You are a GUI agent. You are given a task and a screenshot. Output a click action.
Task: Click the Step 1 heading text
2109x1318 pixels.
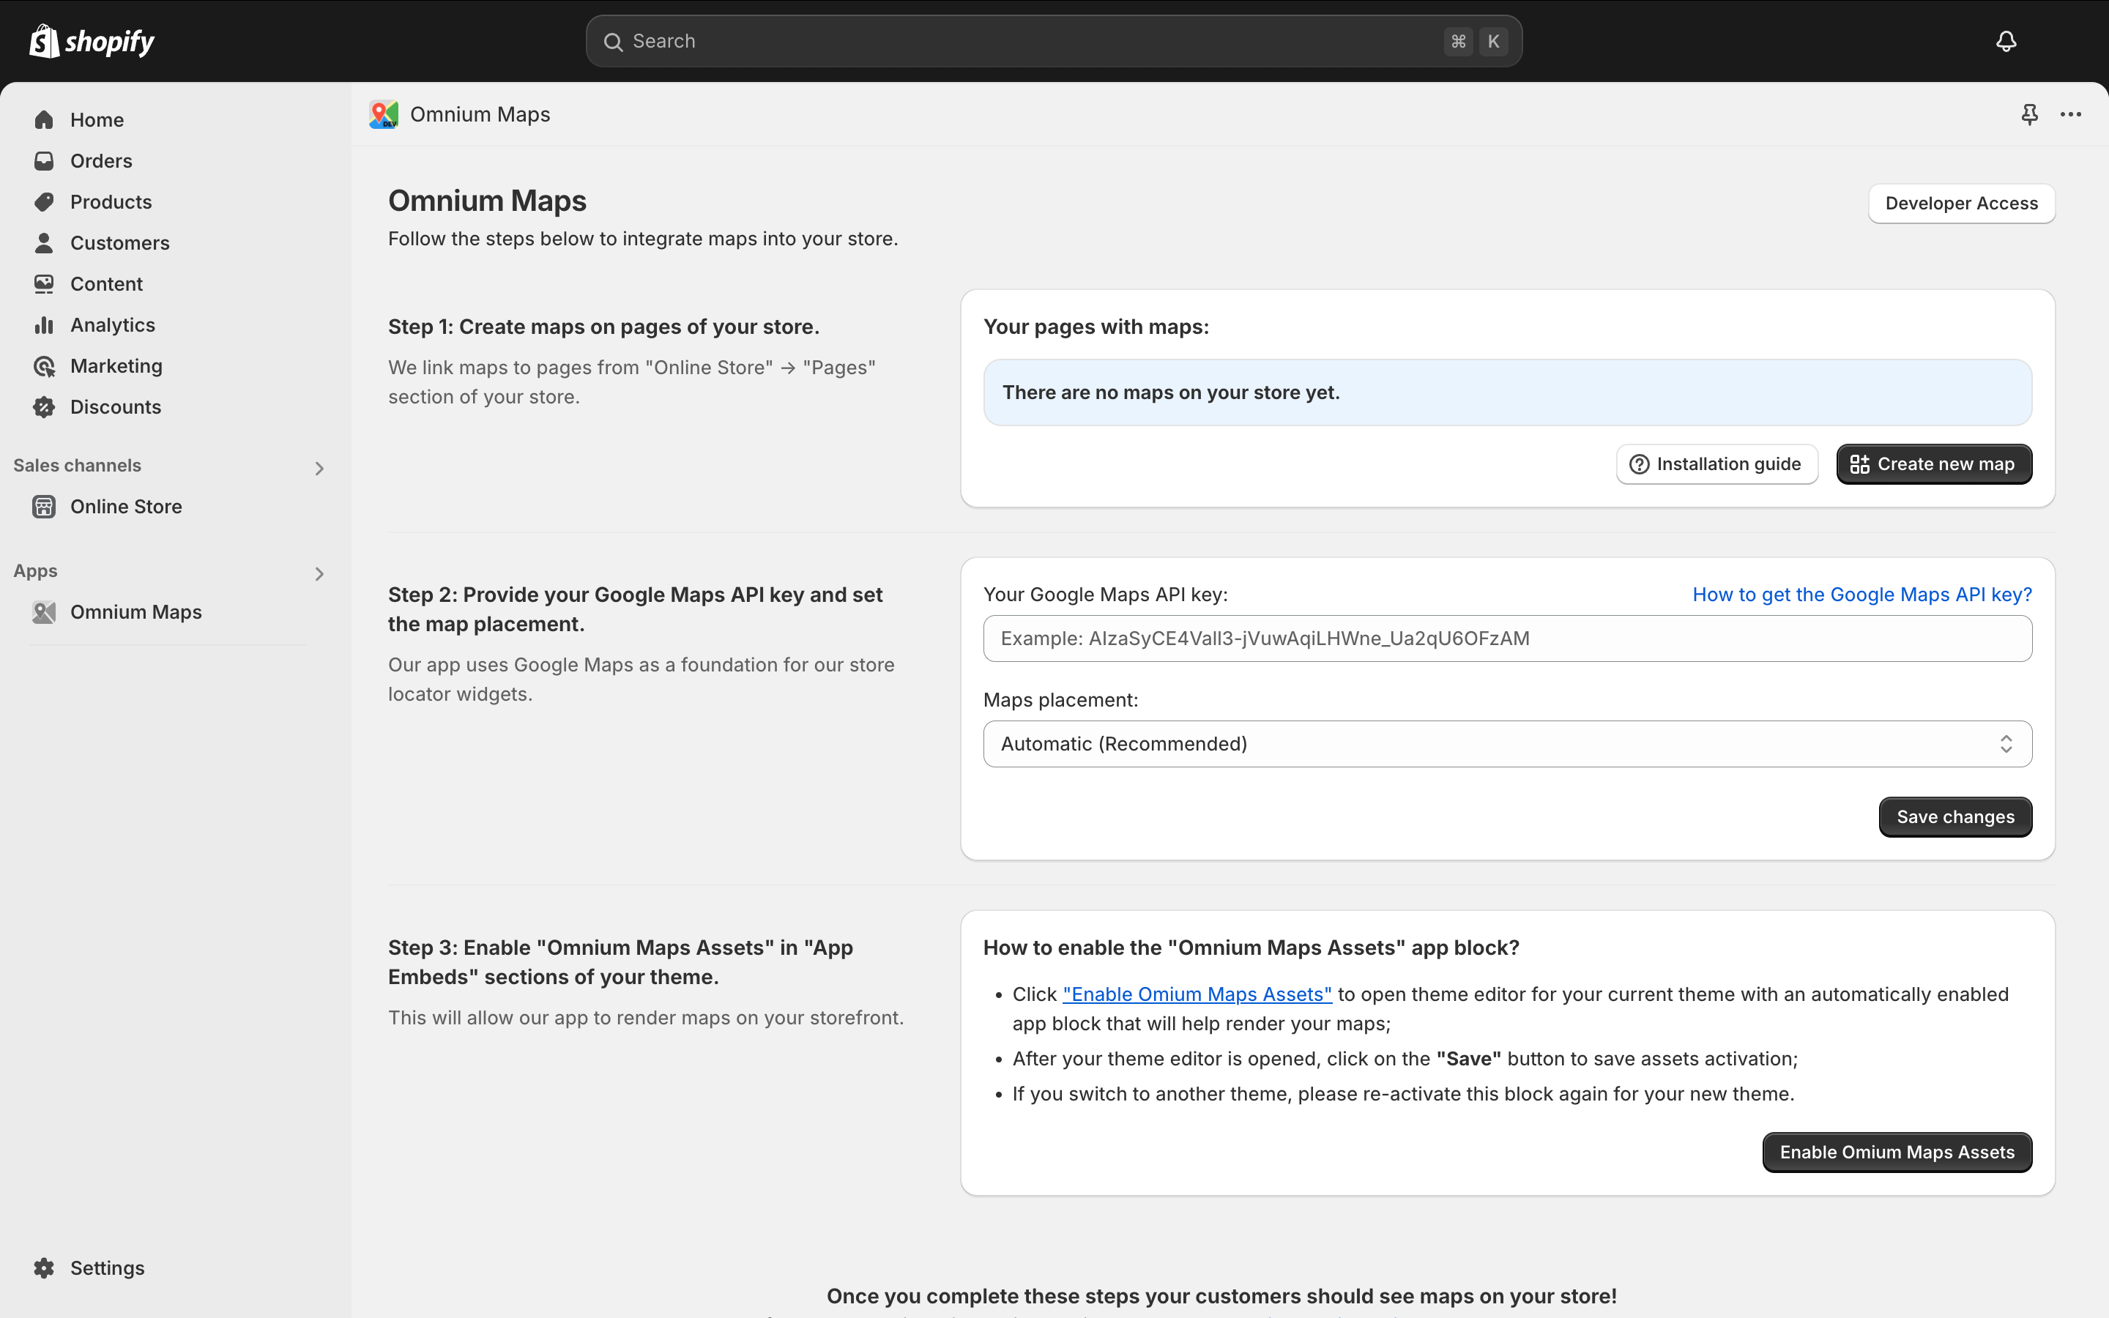(603, 327)
